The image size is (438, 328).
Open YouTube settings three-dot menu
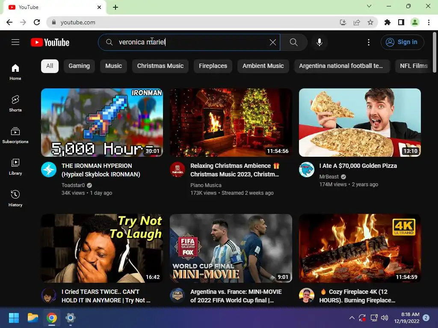pos(368,42)
